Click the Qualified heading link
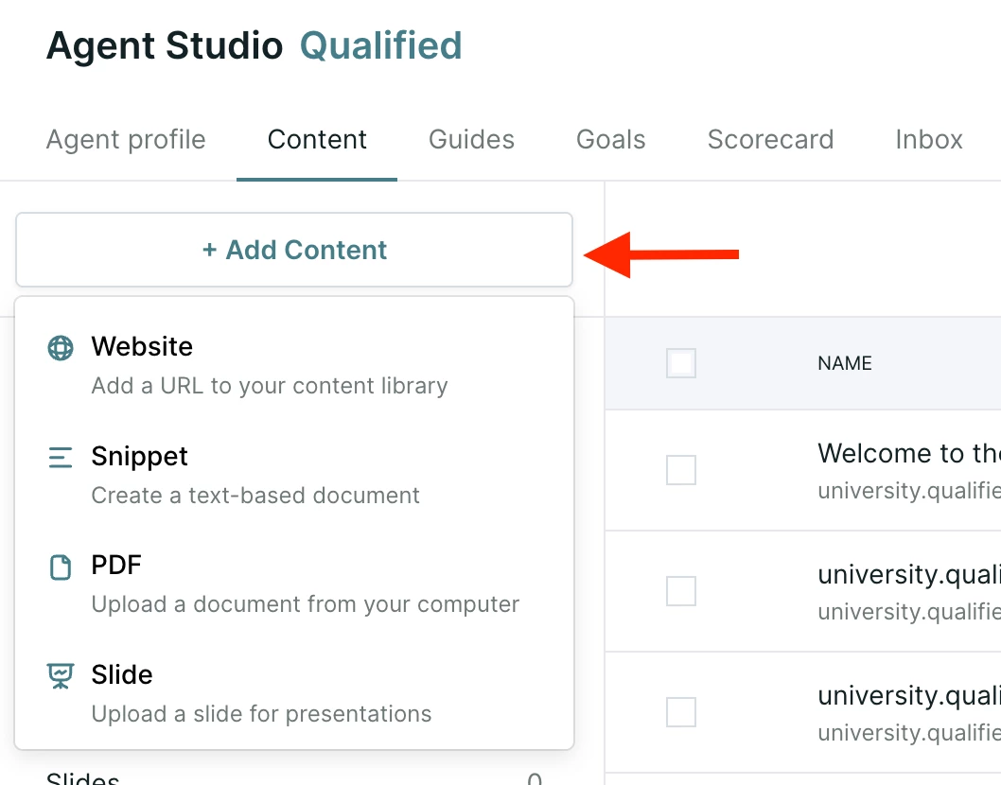Viewport: 1001px width, 785px height. point(381,45)
